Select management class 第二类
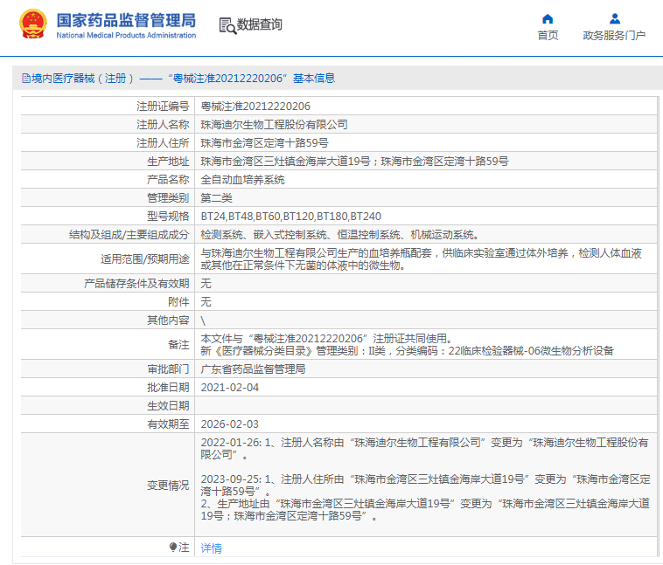Image resolution: width=663 pixels, height=565 pixels. 217,198
